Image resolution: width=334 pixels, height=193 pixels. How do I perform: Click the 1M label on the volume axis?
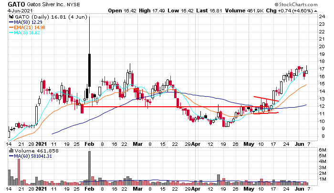(x=323, y=179)
